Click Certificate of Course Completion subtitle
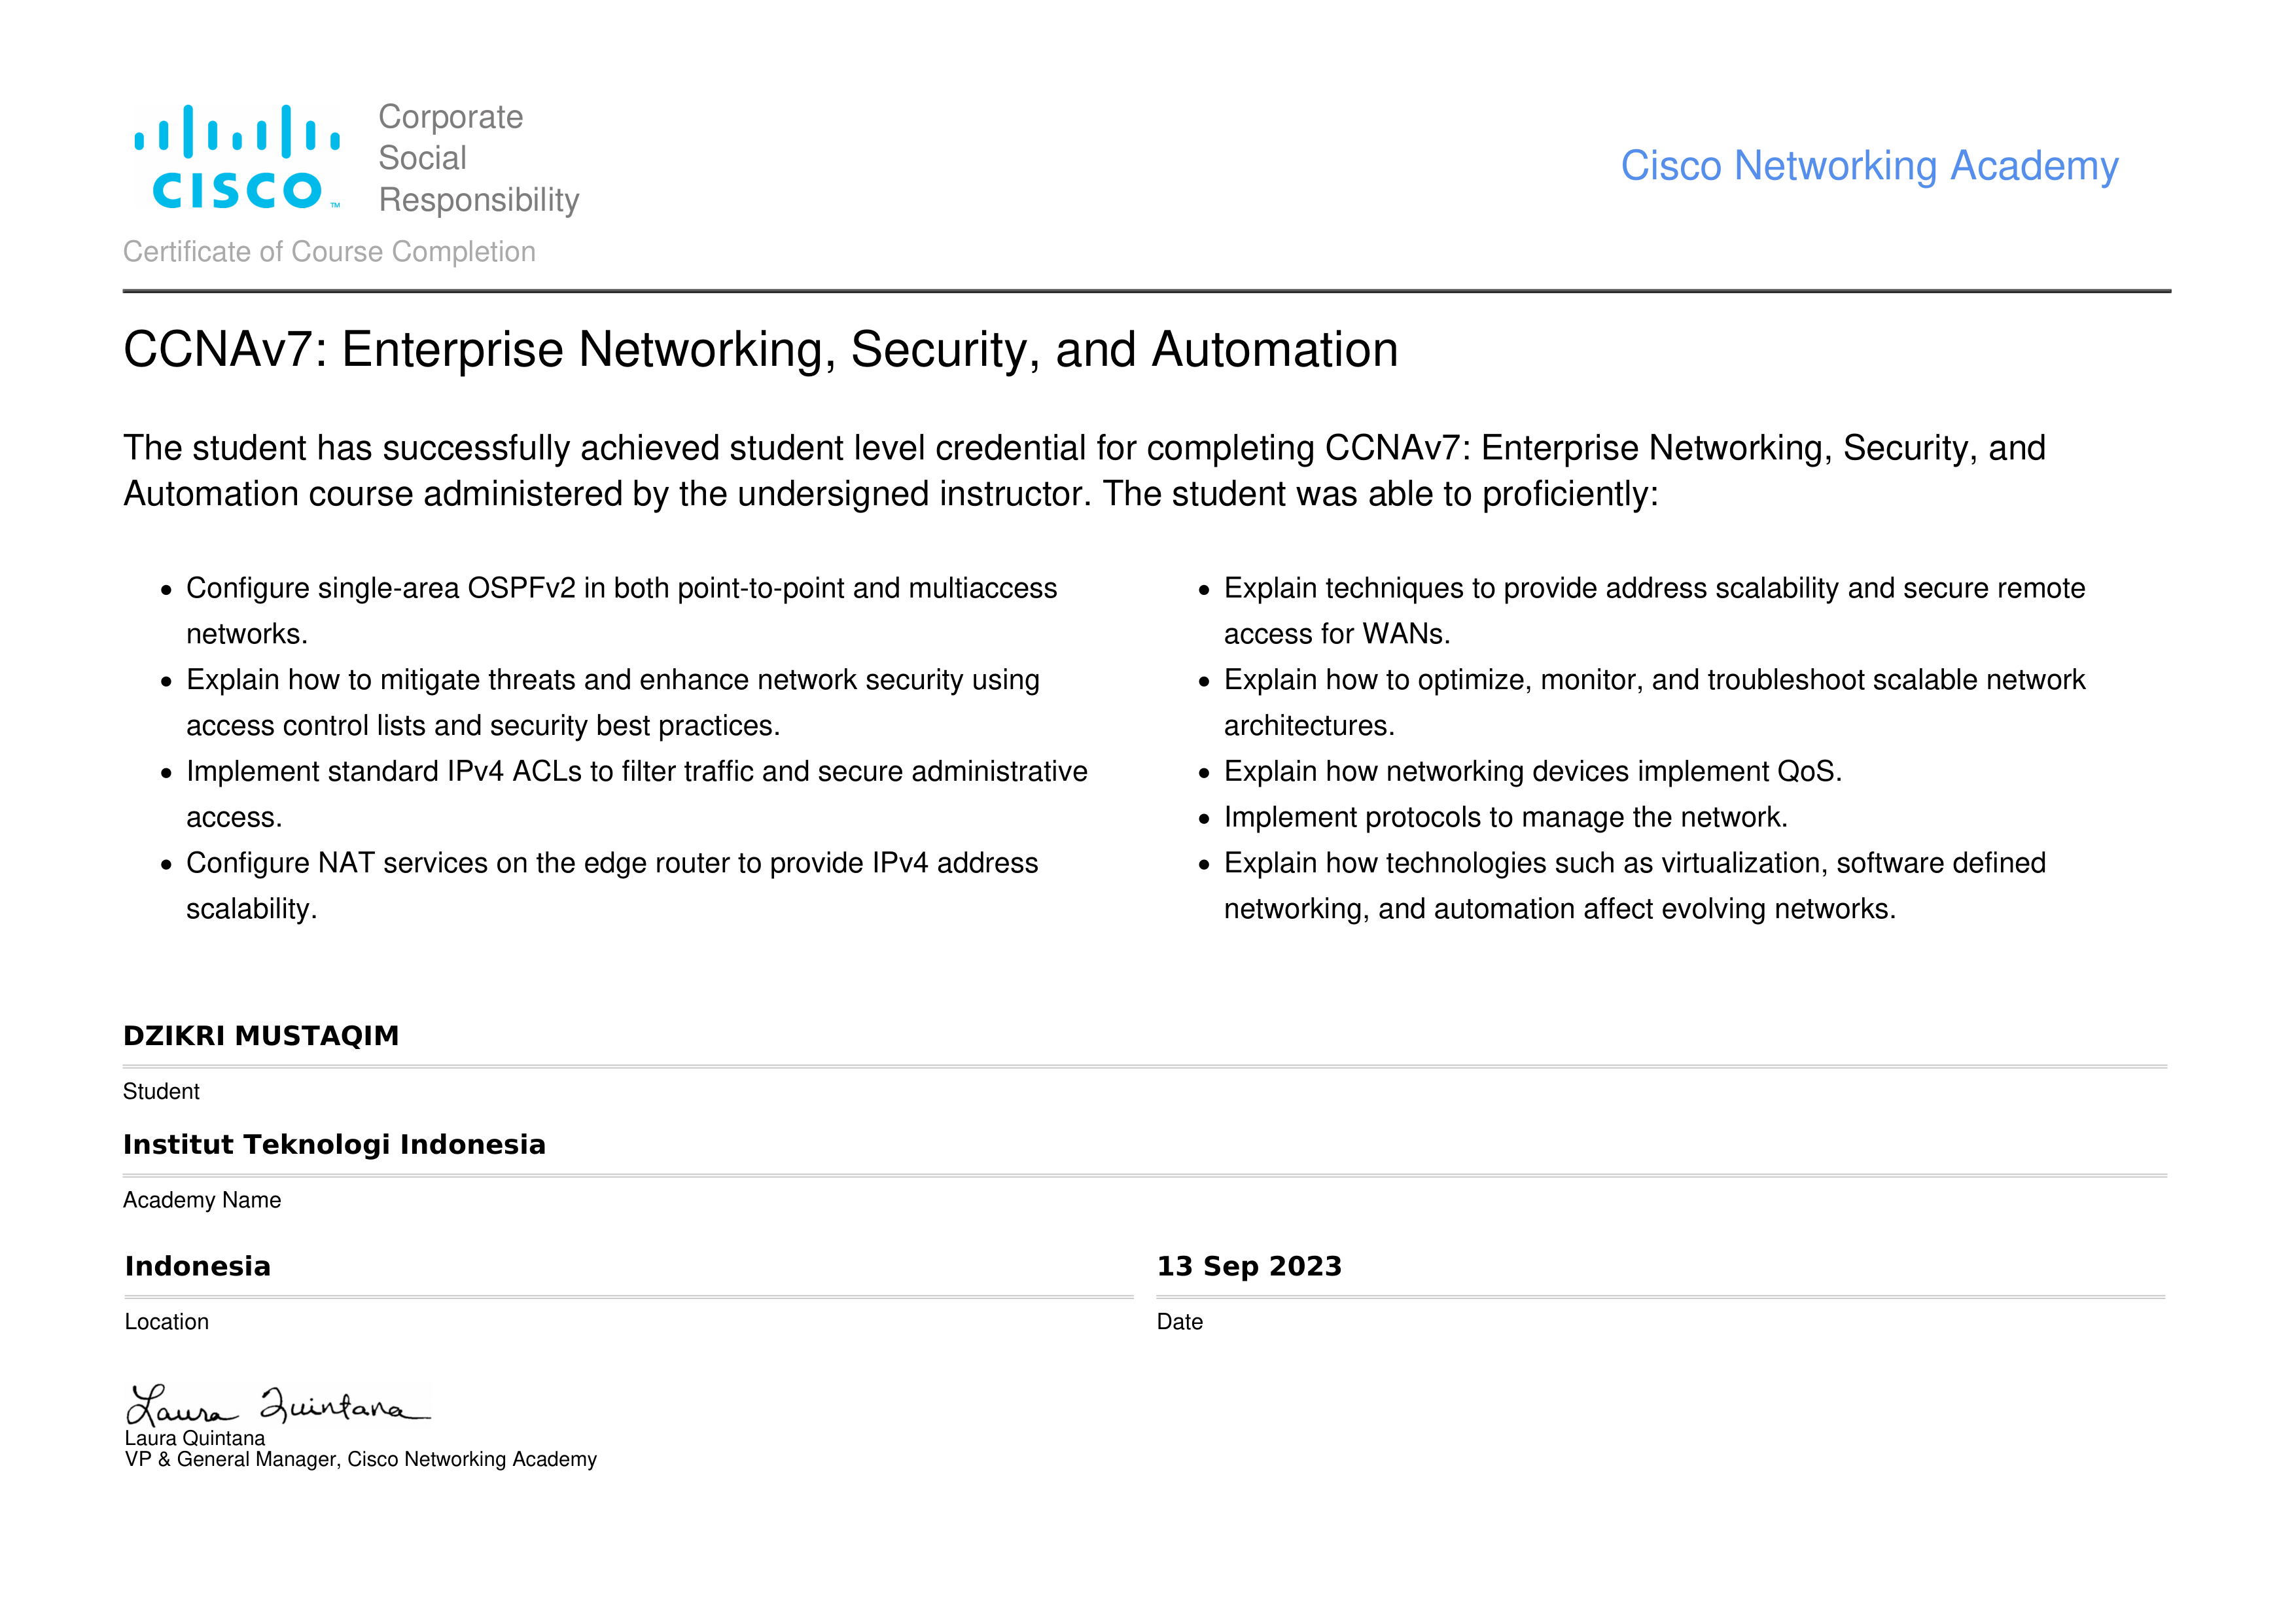The image size is (2296, 1623). click(329, 252)
